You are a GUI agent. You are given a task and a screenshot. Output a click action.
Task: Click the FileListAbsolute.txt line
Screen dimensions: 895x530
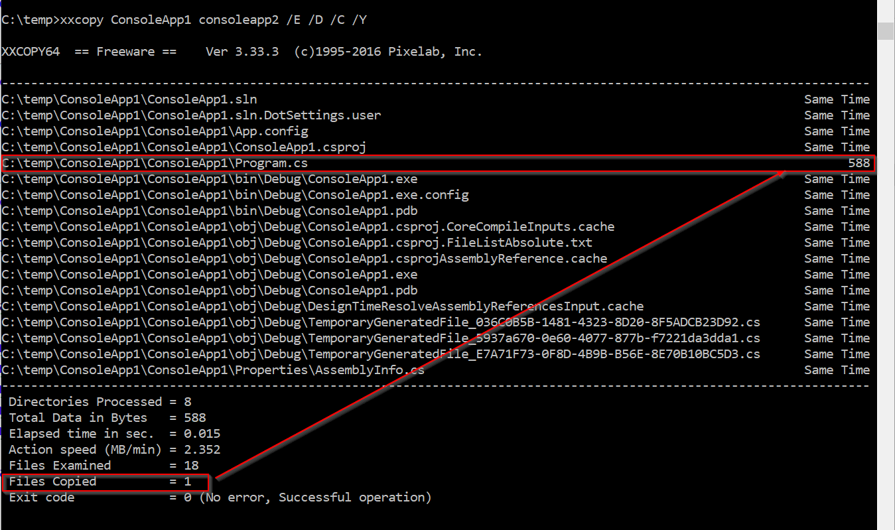click(297, 243)
